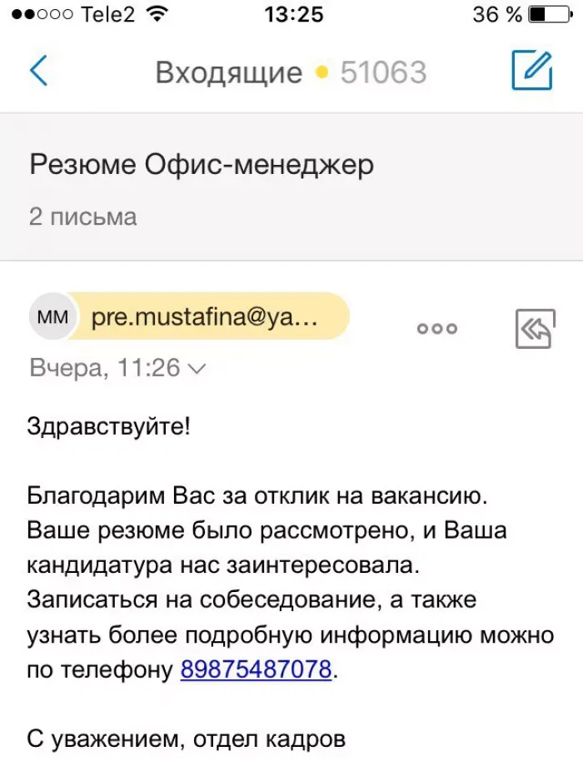Tap the Tele2 carrier label
The image size is (583, 776).
coord(108,14)
